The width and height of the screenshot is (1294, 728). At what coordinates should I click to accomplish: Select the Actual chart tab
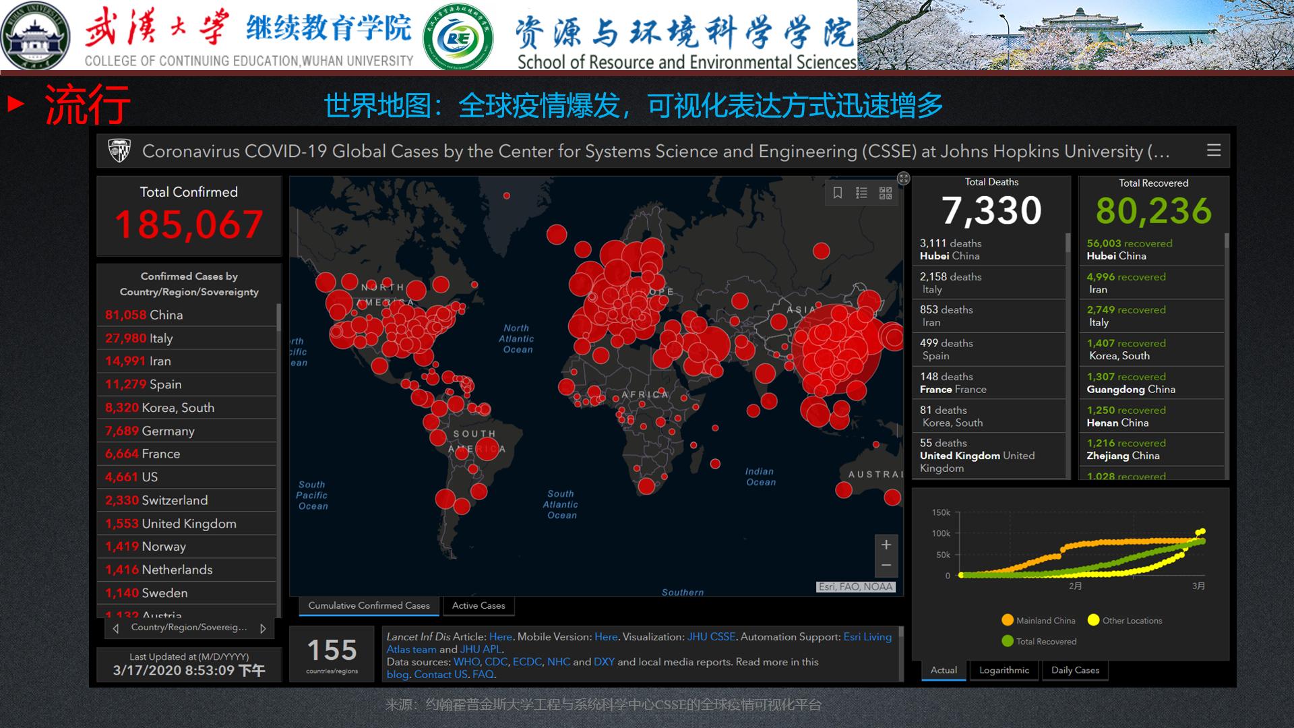point(944,670)
